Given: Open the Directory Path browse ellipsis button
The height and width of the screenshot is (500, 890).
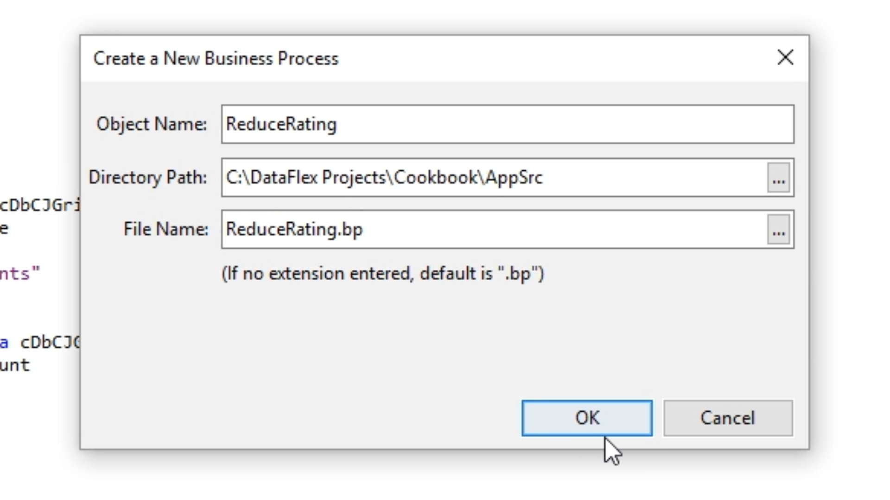Looking at the screenshot, I should click(x=778, y=177).
